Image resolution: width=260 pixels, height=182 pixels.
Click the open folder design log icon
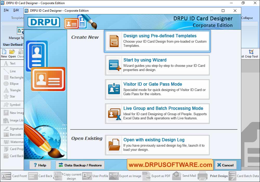coord(114,145)
